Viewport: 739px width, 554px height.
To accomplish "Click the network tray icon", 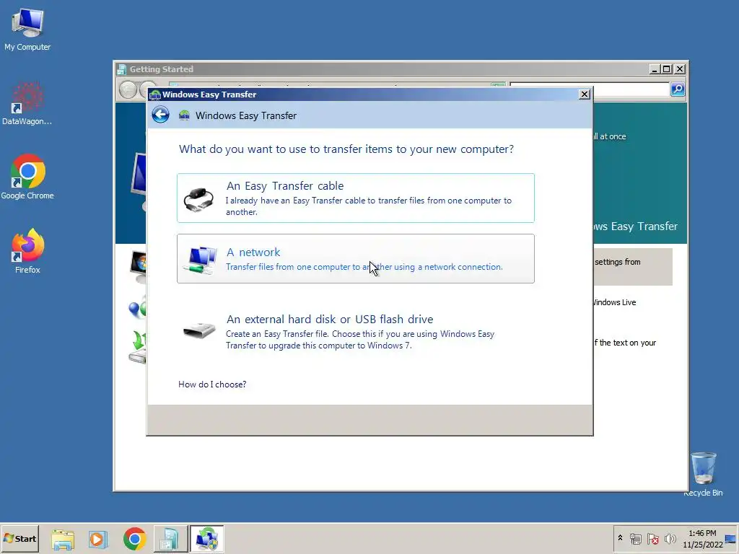I will pyautogui.click(x=636, y=538).
